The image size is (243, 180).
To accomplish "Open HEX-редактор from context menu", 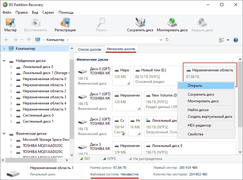I will click(206, 125).
